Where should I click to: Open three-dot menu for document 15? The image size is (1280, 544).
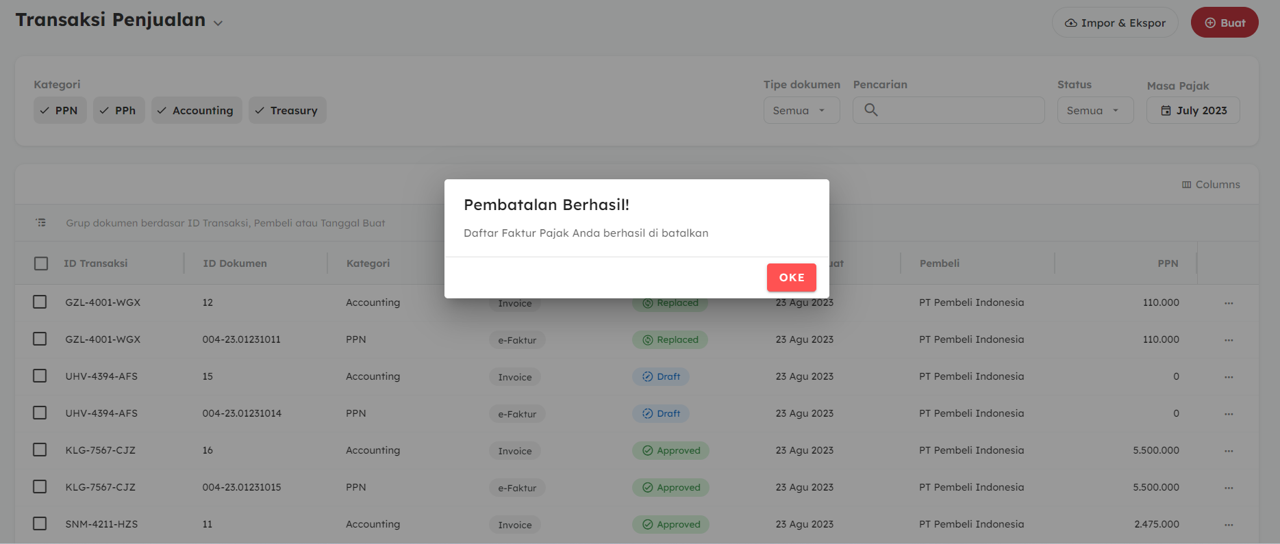coord(1229,377)
